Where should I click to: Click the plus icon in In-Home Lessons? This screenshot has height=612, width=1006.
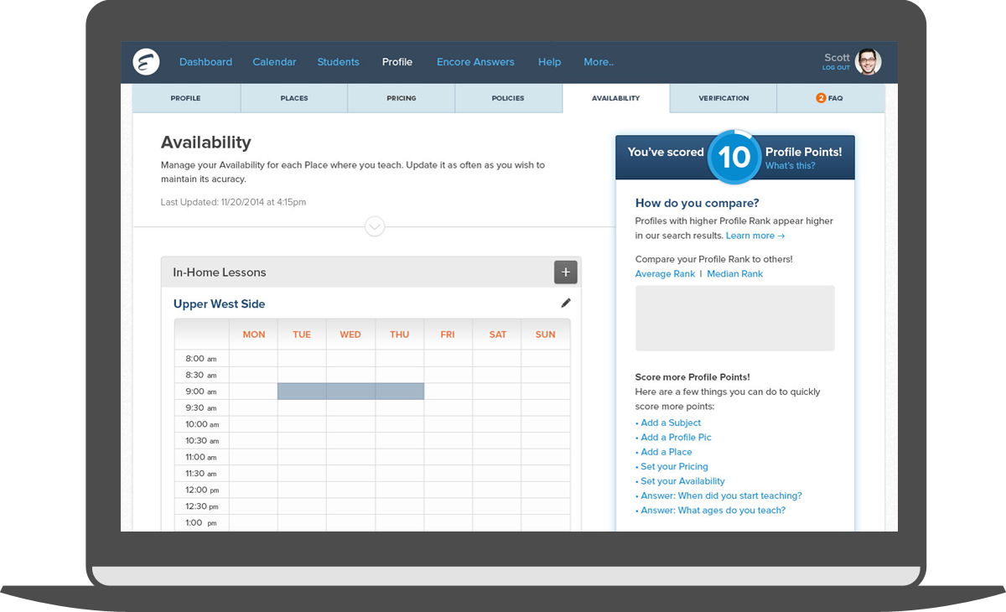[x=565, y=272]
